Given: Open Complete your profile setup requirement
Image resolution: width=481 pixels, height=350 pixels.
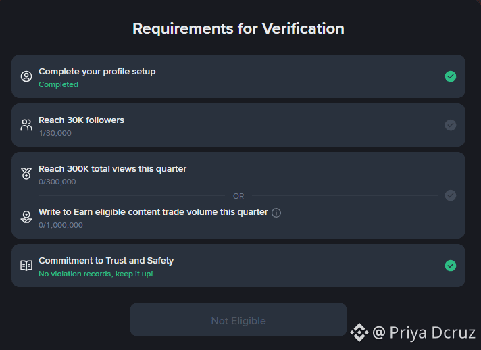Looking at the screenshot, I should 238,76.
